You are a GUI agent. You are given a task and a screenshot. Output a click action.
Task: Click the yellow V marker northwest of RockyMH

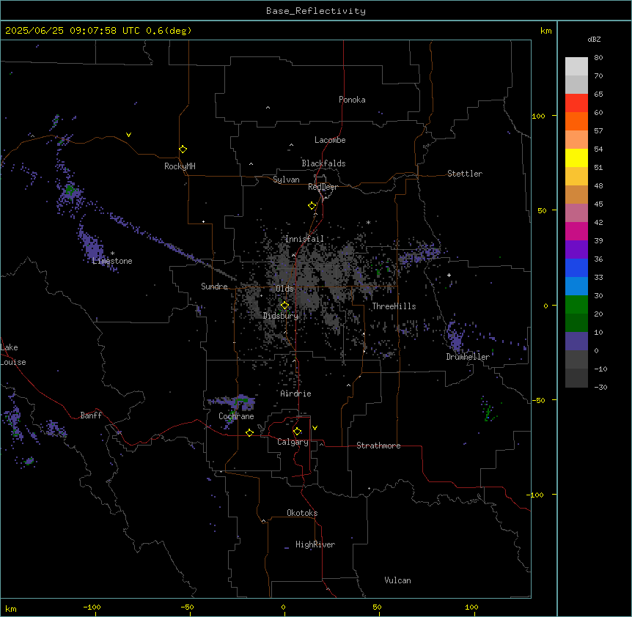[x=128, y=135]
